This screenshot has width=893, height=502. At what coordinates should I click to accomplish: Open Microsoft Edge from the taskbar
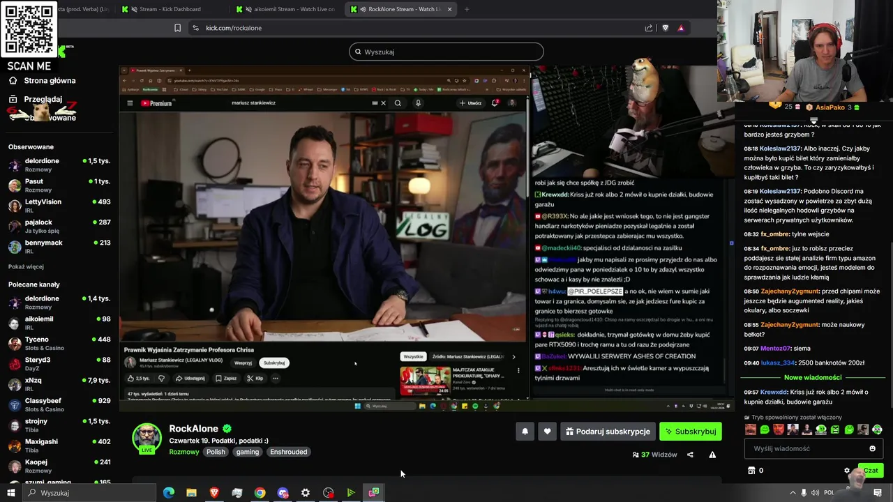click(x=169, y=493)
